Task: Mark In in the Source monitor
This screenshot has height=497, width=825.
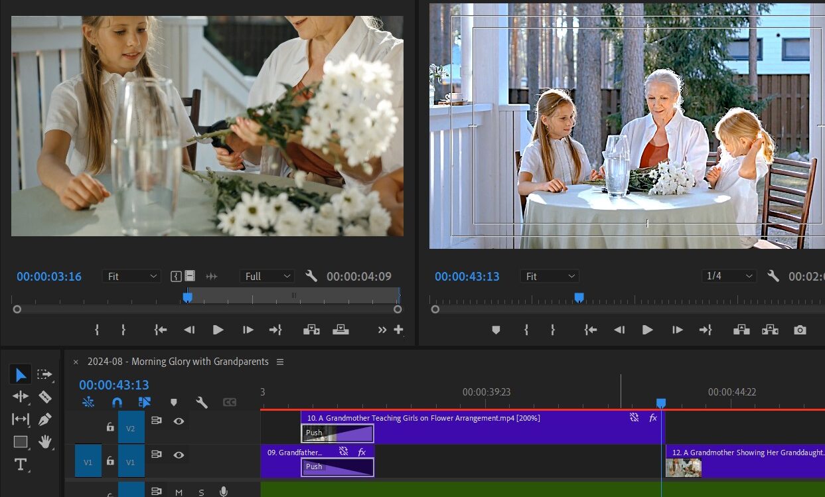Action: click(x=97, y=329)
